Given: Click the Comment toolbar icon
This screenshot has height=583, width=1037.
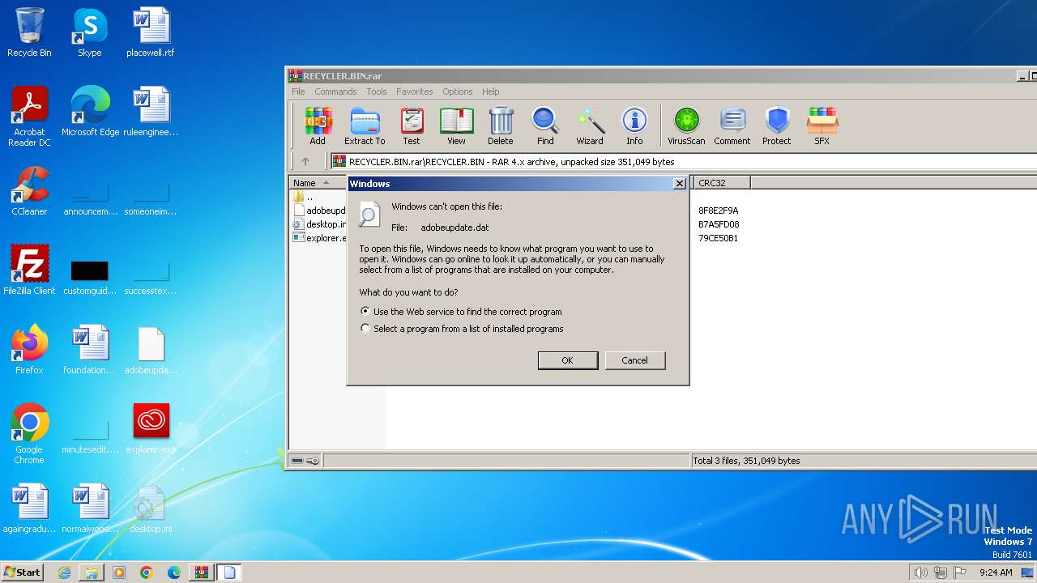Looking at the screenshot, I should pos(732,126).
